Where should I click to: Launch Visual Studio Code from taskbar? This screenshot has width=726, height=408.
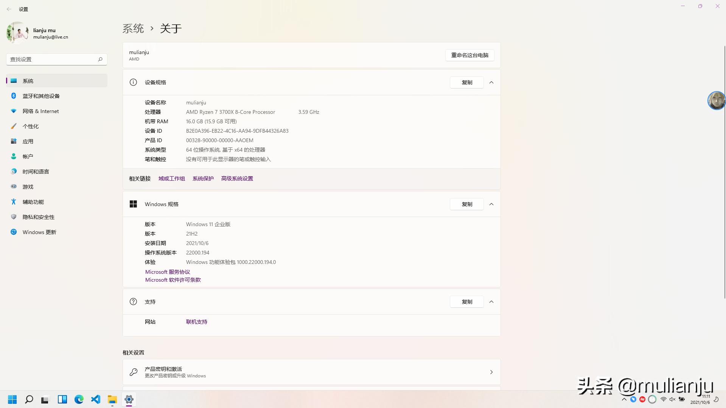[95, 399]
